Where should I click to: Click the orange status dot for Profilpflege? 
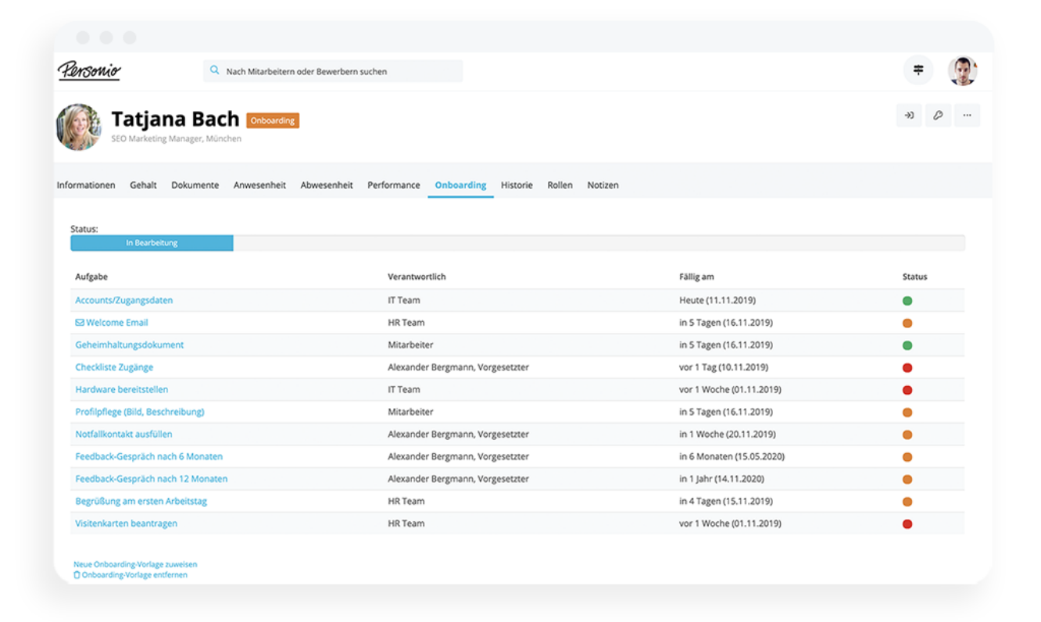pos(907,412)
